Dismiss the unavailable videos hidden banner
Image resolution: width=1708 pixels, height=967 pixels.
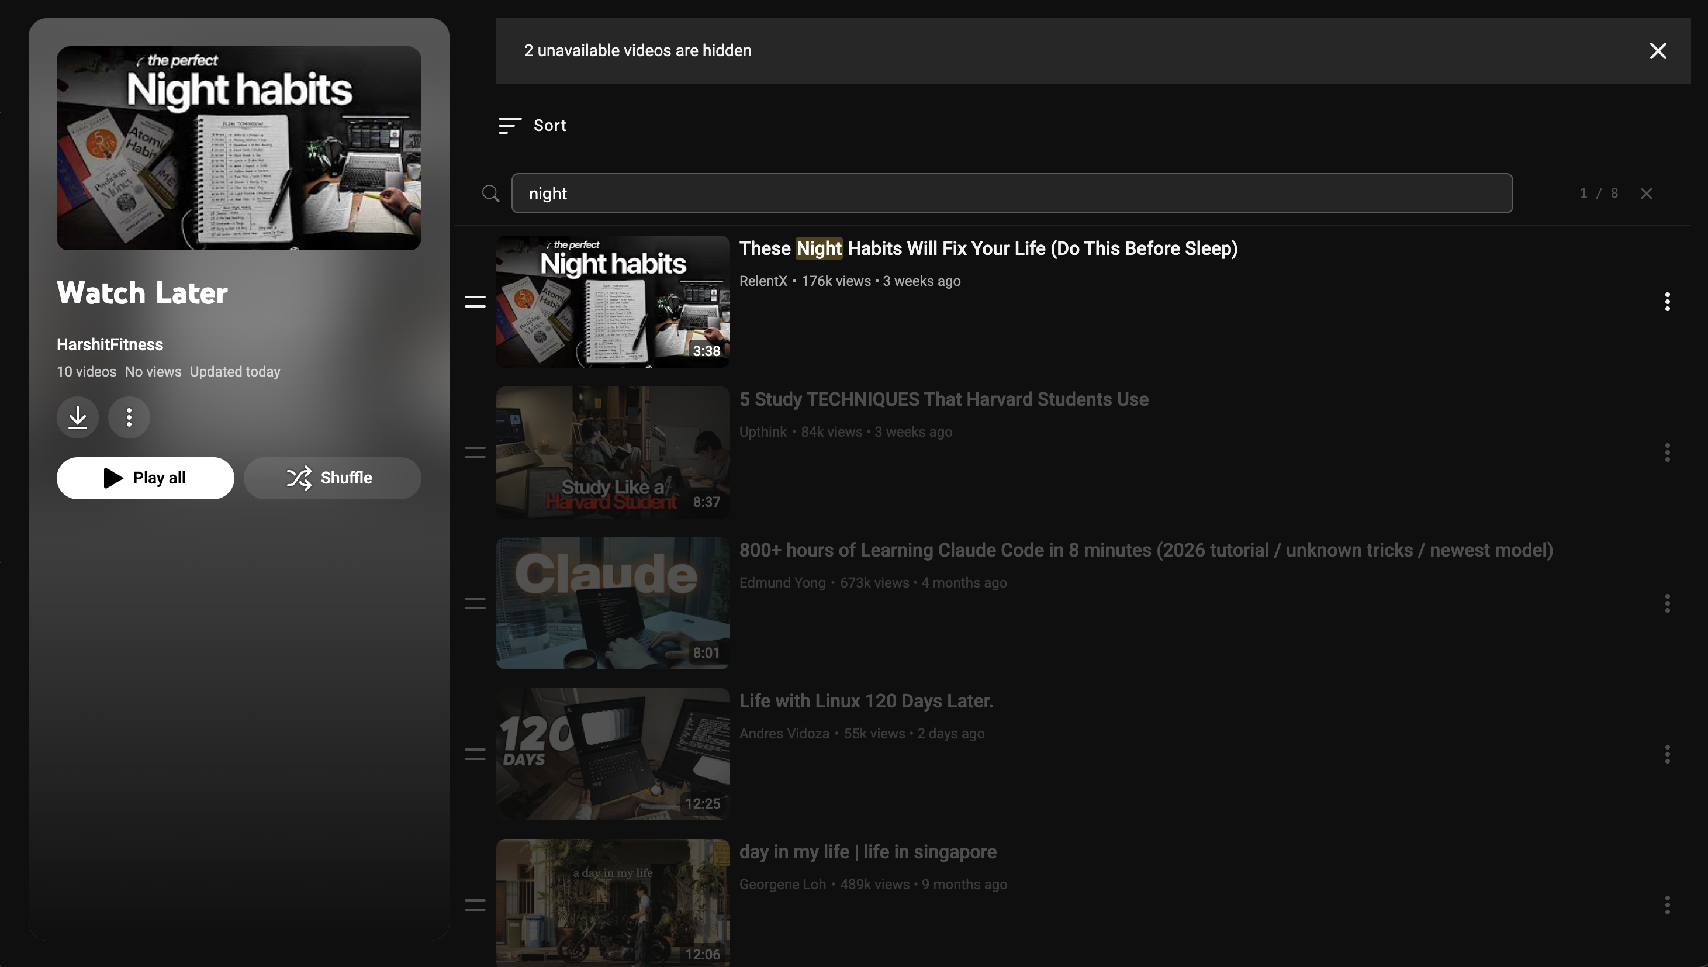(1658, 51)
